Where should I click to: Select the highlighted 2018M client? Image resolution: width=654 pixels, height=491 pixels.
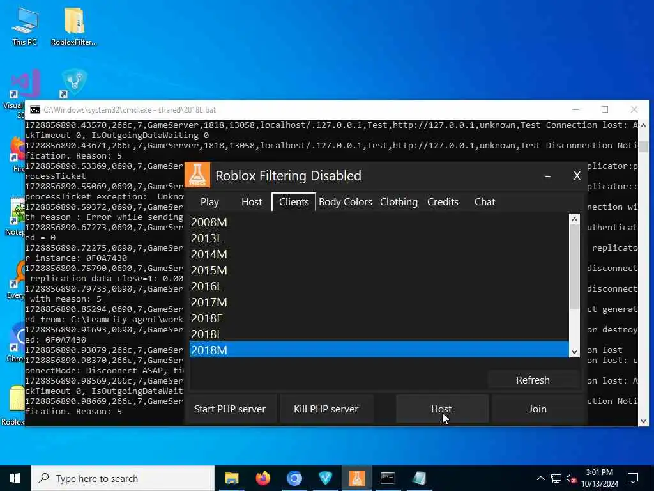click(x=379, y=350)
